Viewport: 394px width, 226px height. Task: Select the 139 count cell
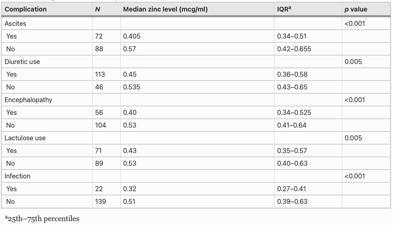click(x=100, y=201)
